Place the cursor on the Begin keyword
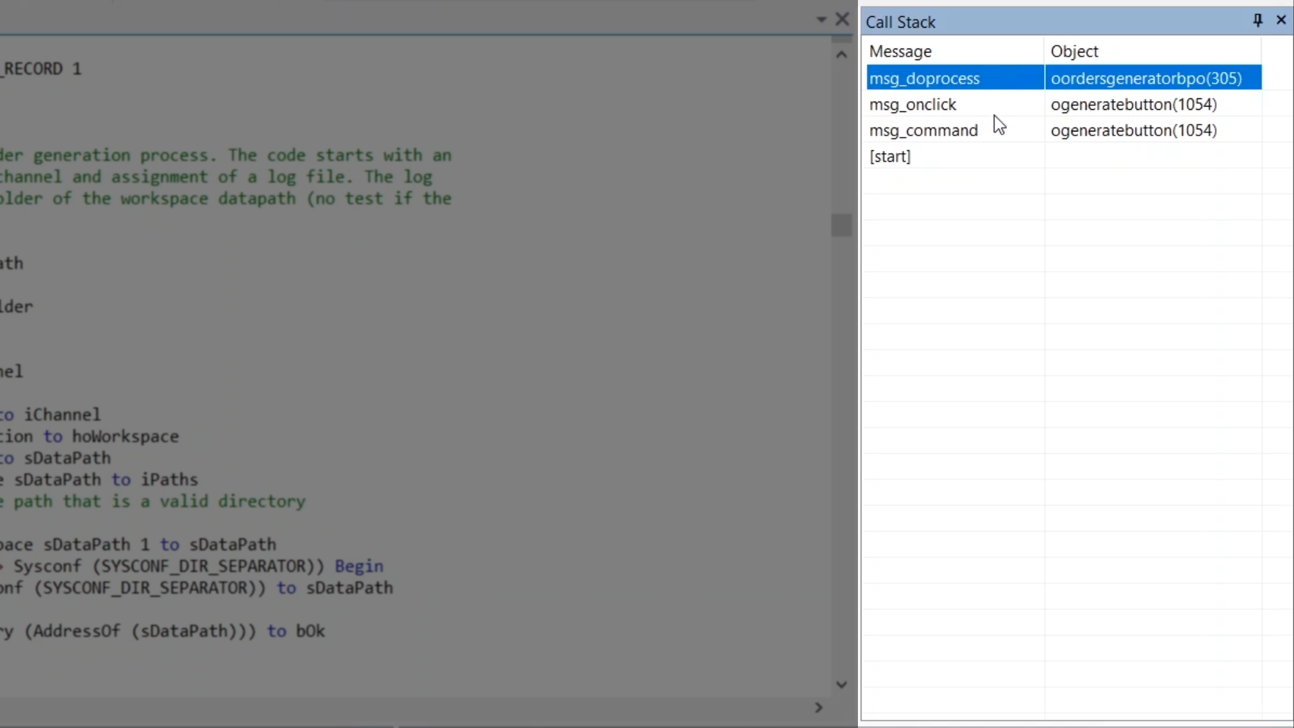Viewport: 1294px width, 728px height. point(359,566)
